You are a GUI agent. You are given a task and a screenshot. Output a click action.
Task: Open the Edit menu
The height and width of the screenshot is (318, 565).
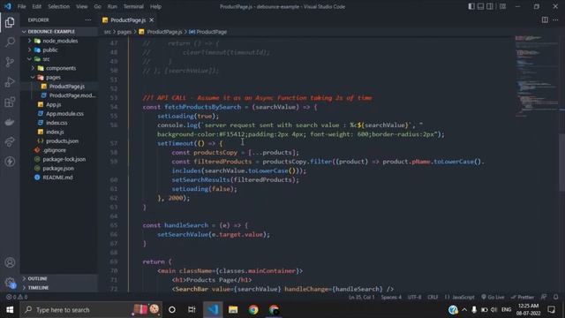point(36,6)
